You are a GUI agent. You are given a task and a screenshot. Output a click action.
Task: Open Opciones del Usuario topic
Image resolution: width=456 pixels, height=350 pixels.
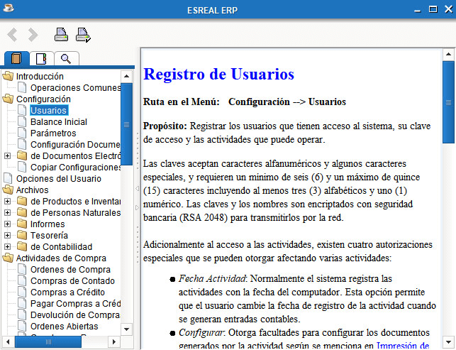(58, 178)
